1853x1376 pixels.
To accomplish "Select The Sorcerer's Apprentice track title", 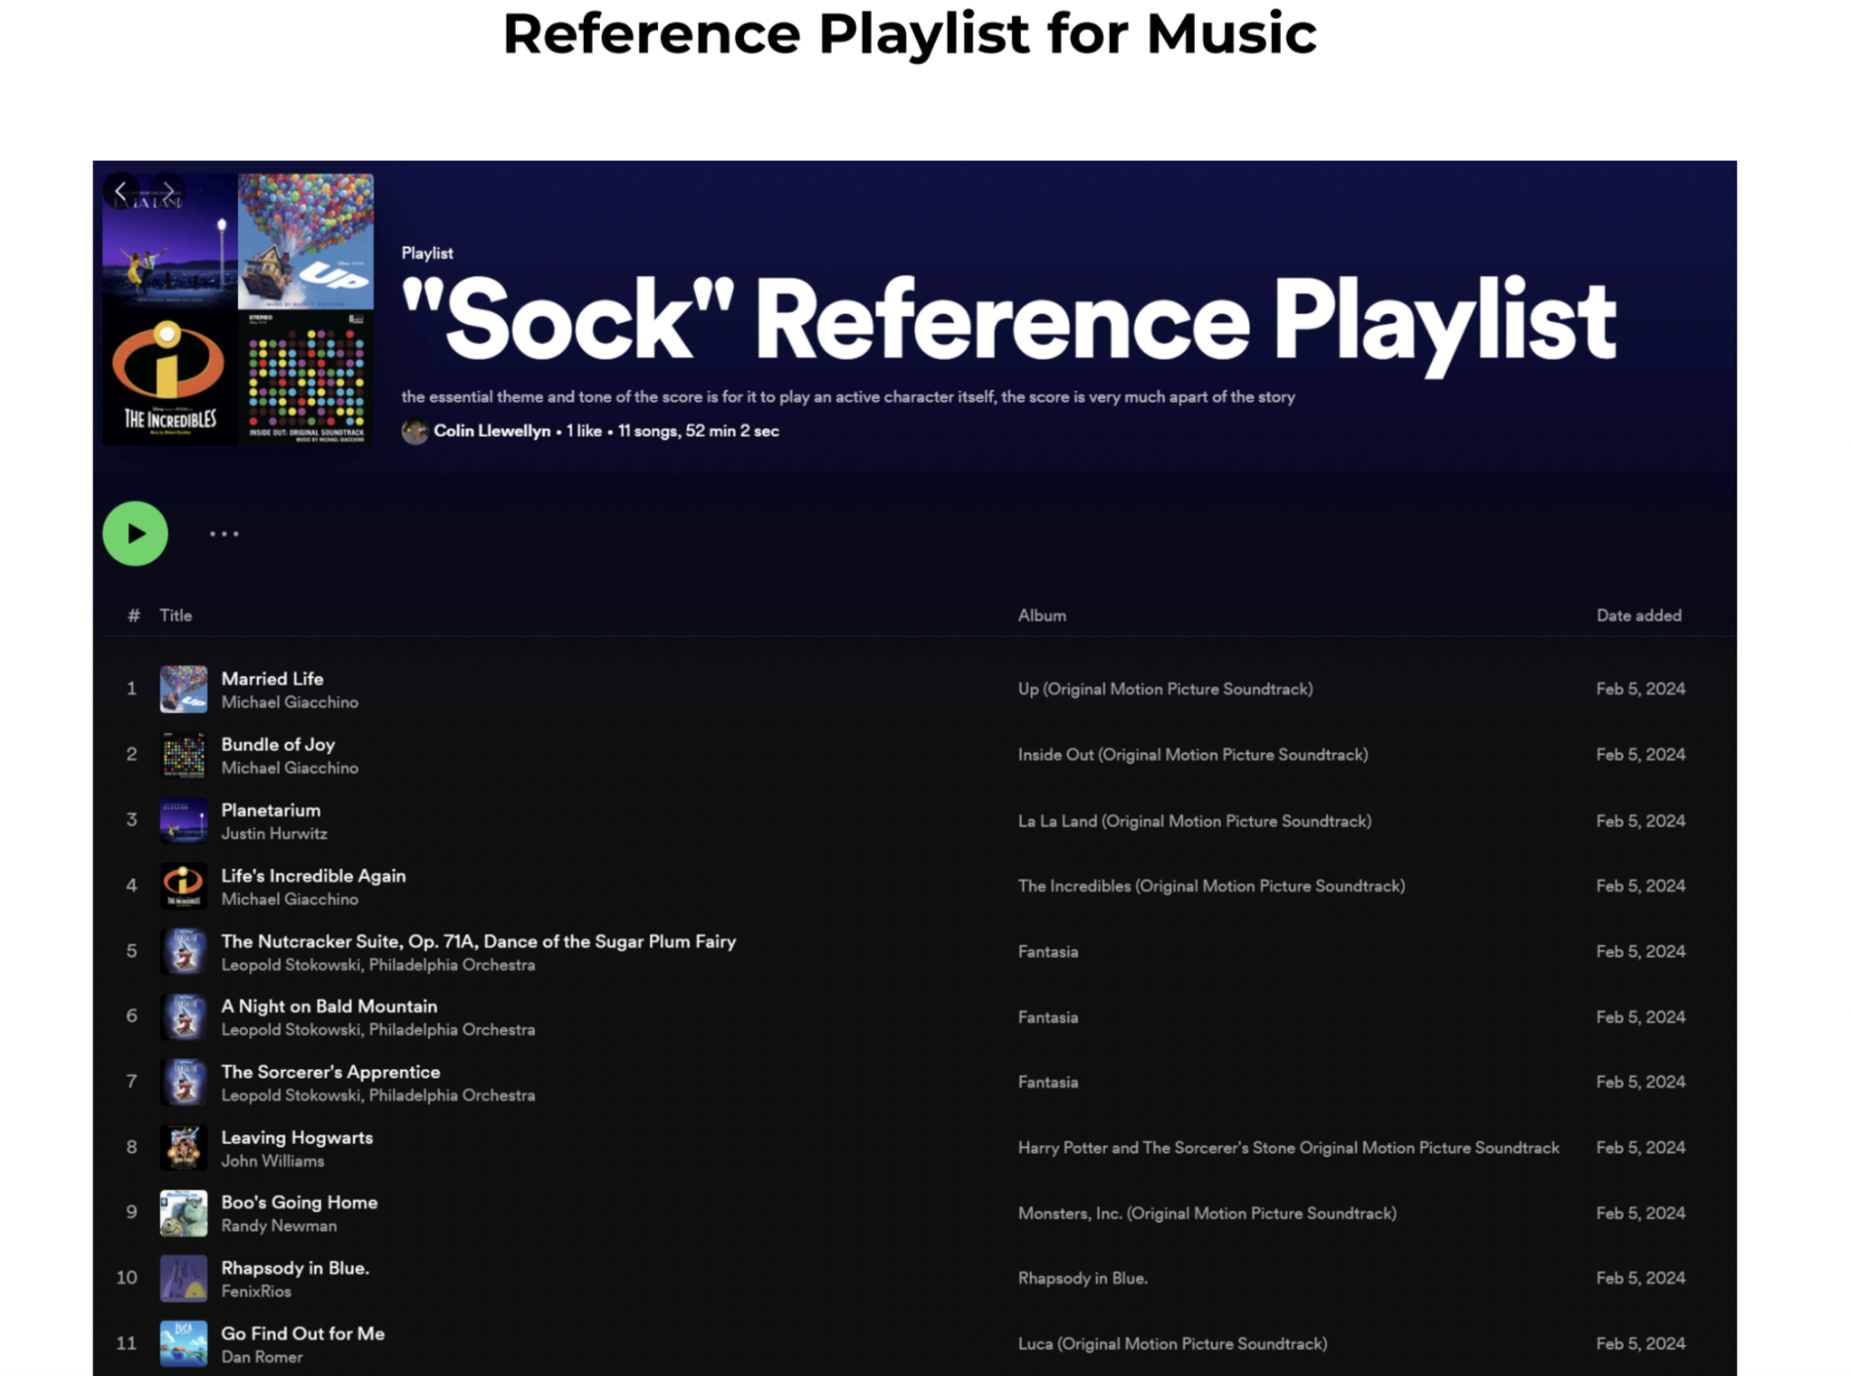I will click(x=330, y=1072).
